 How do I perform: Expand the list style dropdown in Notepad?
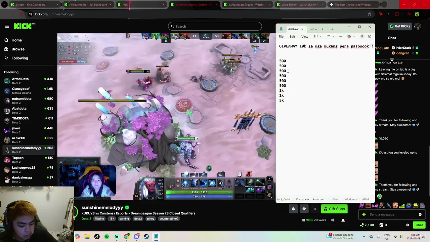click(330, 36)
